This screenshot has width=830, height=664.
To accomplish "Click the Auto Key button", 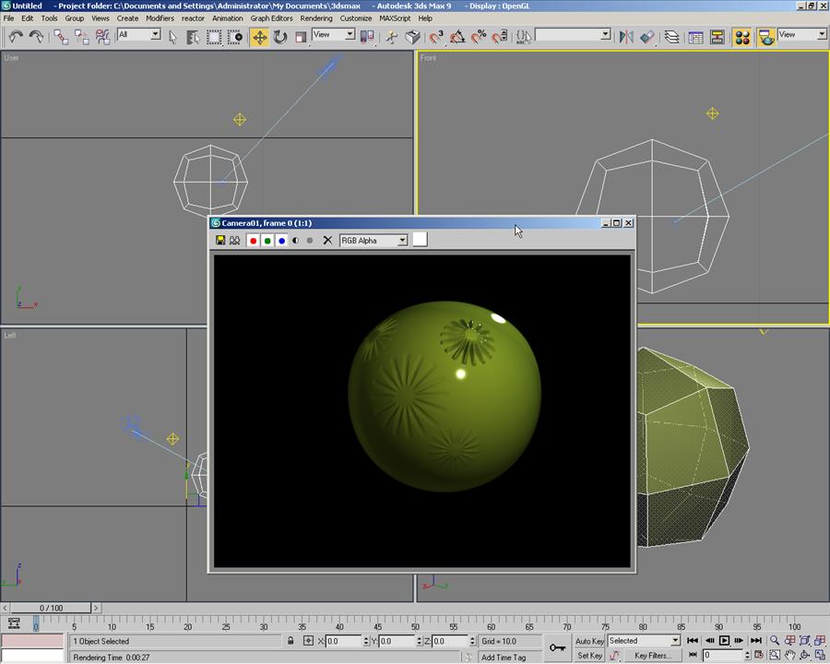I will coord(589,641).
